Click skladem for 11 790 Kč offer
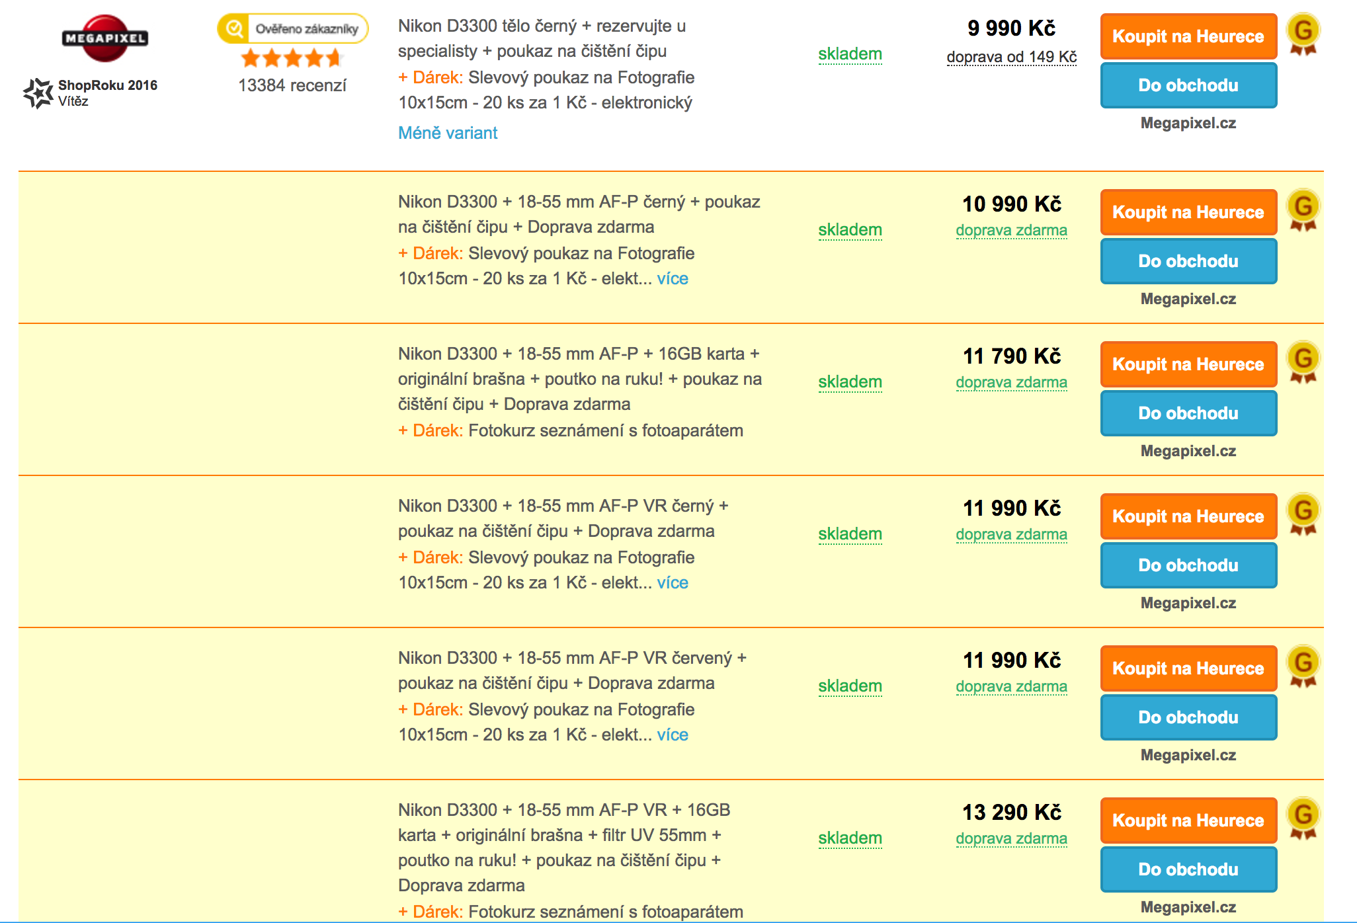Viewport: 1357px width, 923px height. coord(850,382)
